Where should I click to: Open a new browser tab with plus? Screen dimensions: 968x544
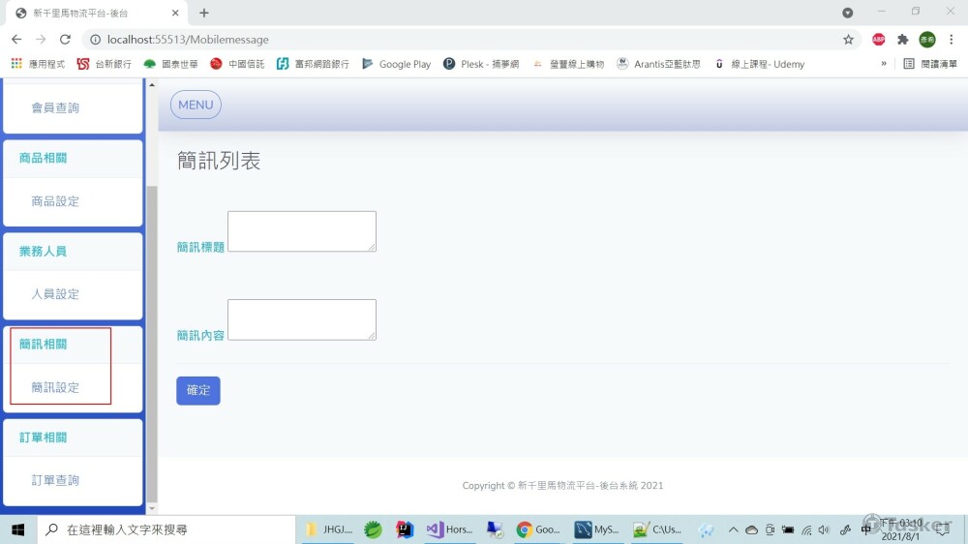click(x=204, y=13)
